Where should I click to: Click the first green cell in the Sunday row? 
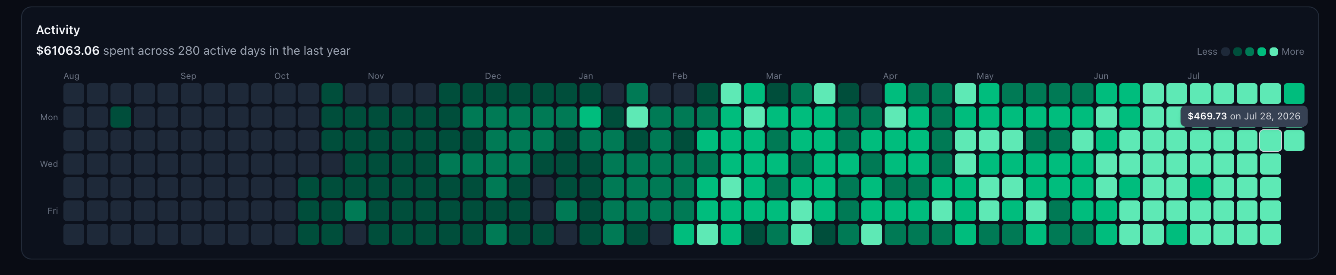pos(332,94)
